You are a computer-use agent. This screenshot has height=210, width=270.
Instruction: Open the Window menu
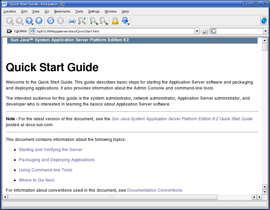click(x=111, y=11)
